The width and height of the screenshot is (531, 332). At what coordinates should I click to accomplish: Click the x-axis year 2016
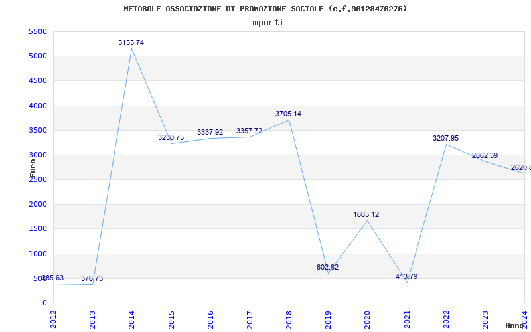pyautogui.click(x=210, y=319)
